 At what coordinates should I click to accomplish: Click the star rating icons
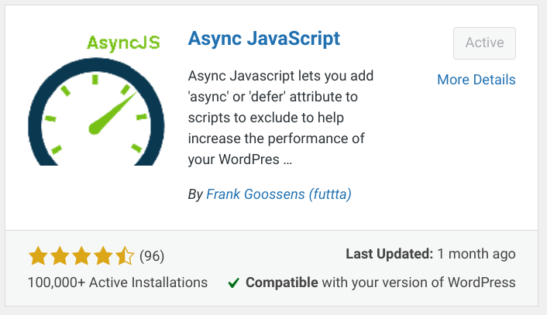[x=81, y=255]
